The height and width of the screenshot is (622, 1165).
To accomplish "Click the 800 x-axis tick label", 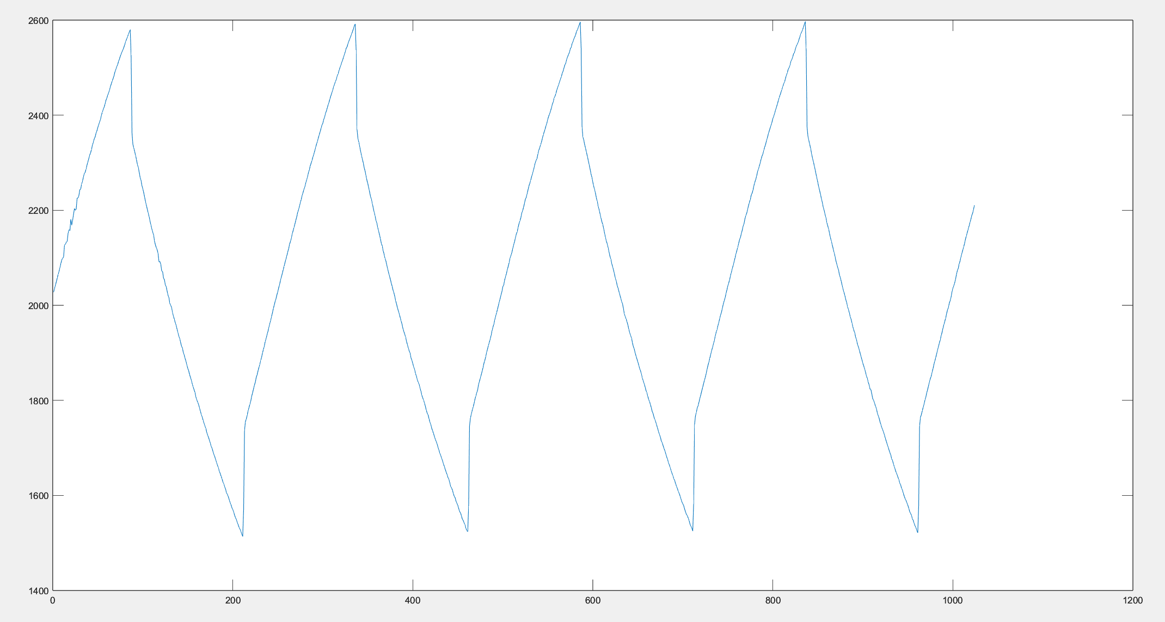I will click(x=772, y=600).
